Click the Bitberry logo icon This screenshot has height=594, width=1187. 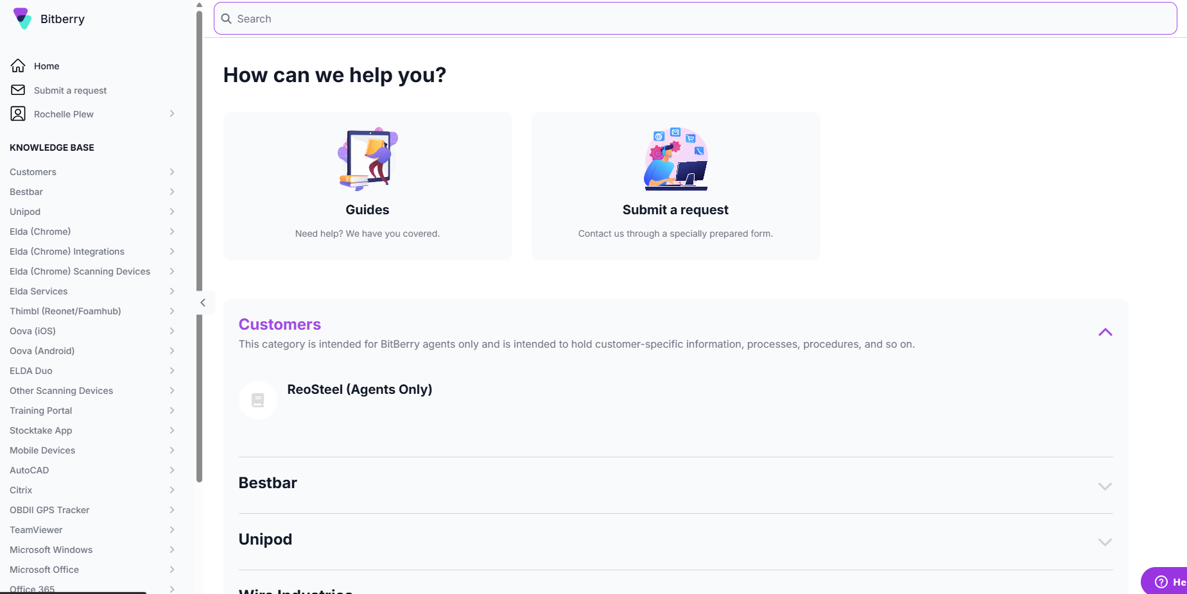[22, 19]
